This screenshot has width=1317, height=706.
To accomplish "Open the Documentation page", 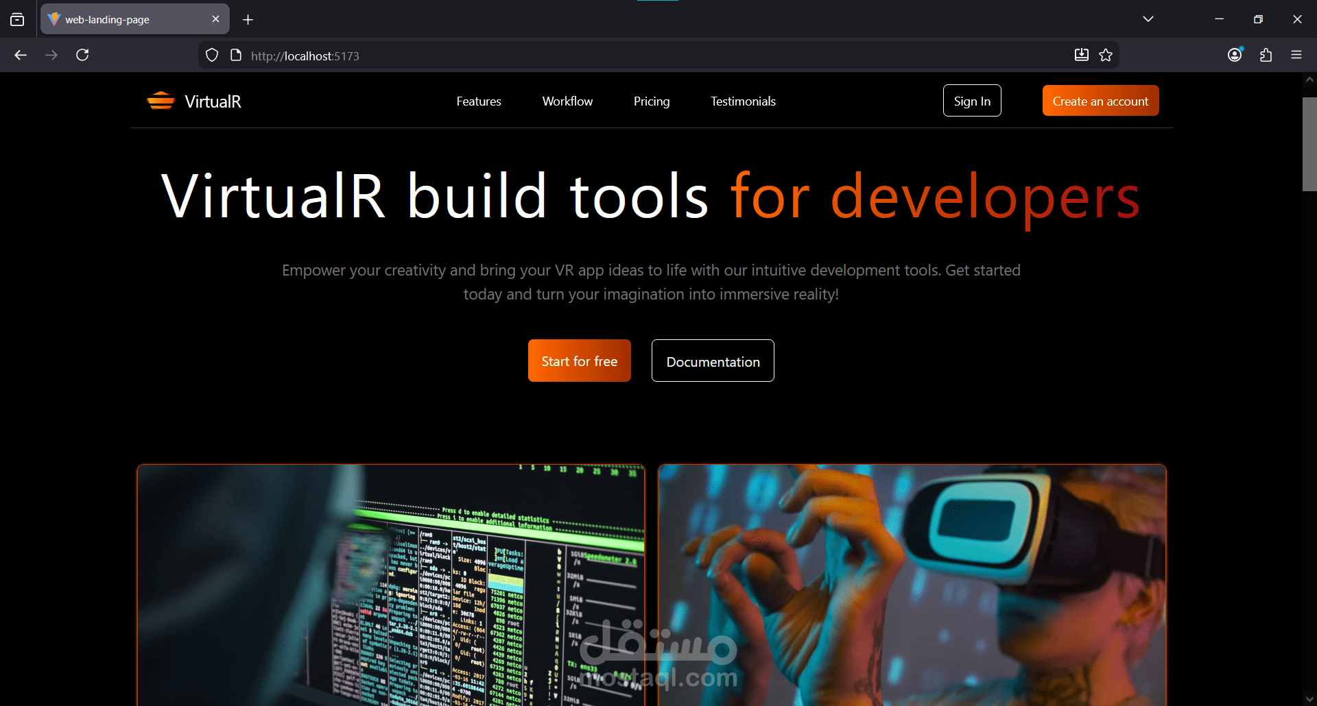I will (x=713, y=361).
